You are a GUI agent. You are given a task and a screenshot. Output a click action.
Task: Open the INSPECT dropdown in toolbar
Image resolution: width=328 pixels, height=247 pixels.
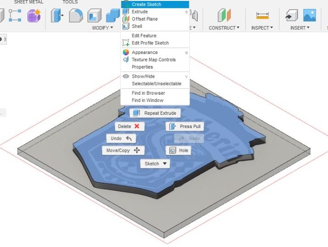point(262,28)
